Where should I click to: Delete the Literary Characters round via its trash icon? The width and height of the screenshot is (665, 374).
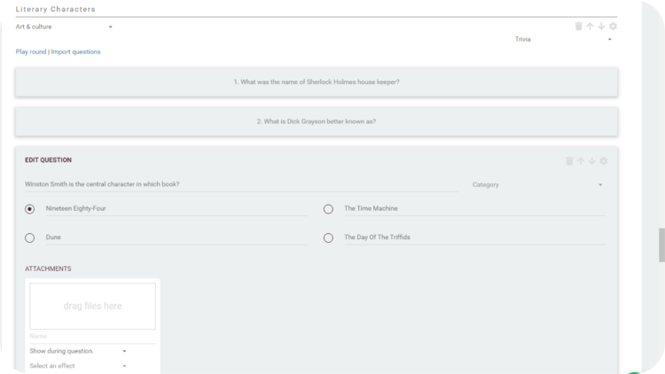pyautogui.click(x=578, y=27)
